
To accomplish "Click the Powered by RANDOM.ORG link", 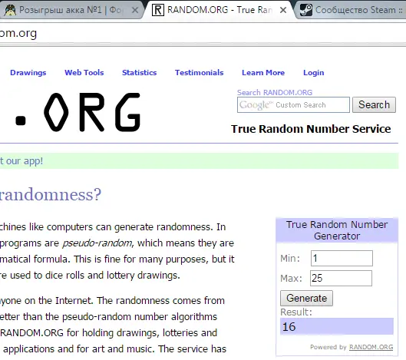I will coord(371,347).
